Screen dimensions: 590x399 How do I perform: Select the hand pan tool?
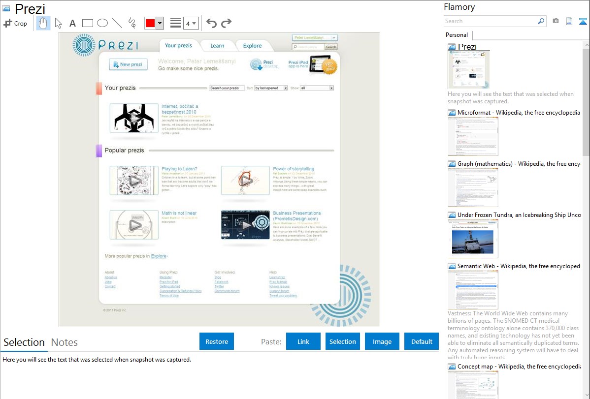43,23
